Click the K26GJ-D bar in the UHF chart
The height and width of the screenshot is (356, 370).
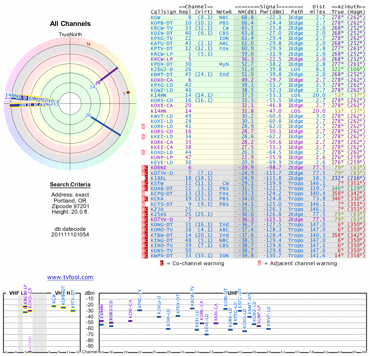click(x=159, y=317)
